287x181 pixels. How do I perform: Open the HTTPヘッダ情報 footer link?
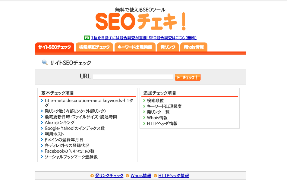[x=174, y=176]
